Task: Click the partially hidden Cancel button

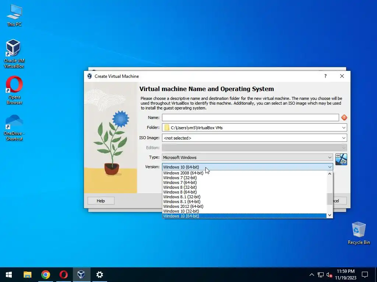Action: coord(340,201)
